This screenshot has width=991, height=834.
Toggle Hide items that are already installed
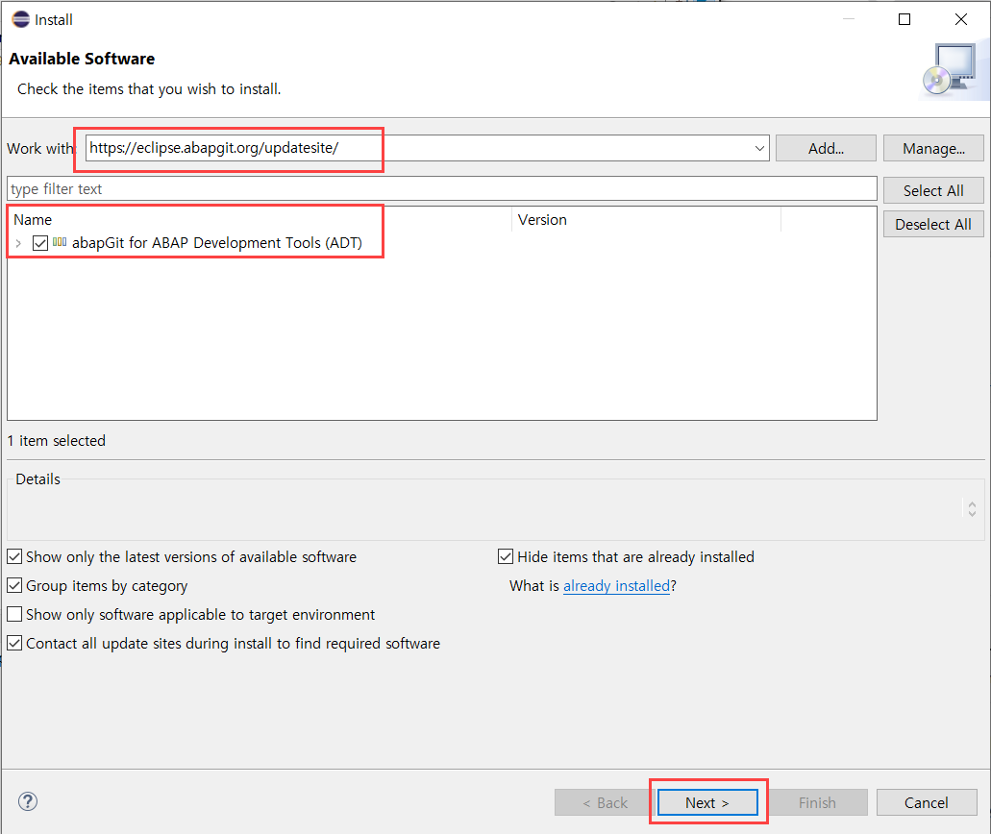tap(506, 556)
